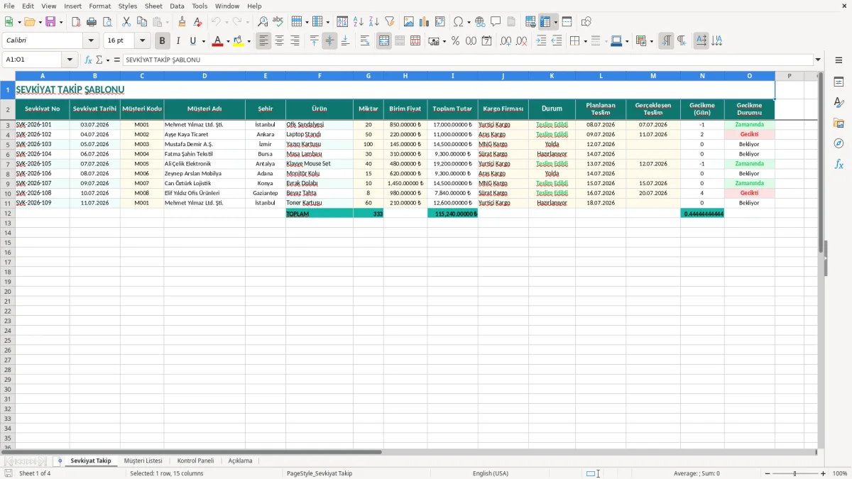Open Print Preview

click(106, 22)
